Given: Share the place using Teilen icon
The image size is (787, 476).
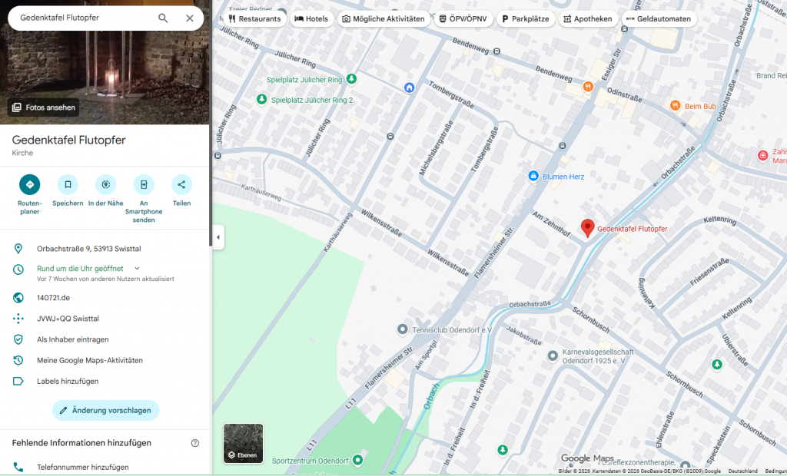Looking at the screenshot, I should 181,184.
